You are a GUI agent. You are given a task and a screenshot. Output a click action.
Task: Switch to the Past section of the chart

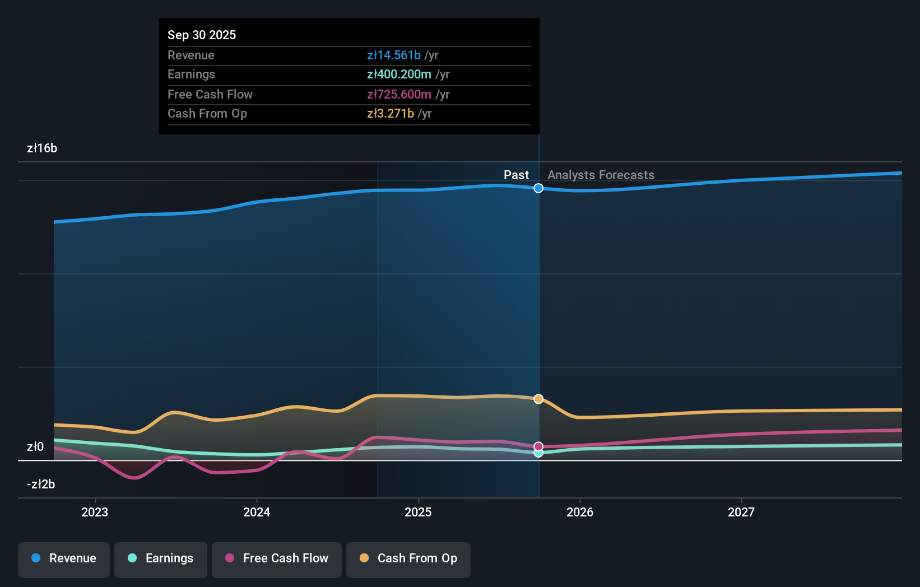(x=515, y=175)
